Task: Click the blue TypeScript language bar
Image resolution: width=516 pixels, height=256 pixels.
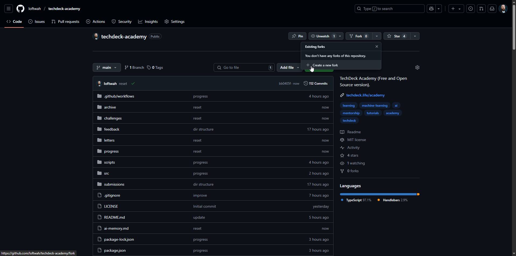Action: coord(378,194)
